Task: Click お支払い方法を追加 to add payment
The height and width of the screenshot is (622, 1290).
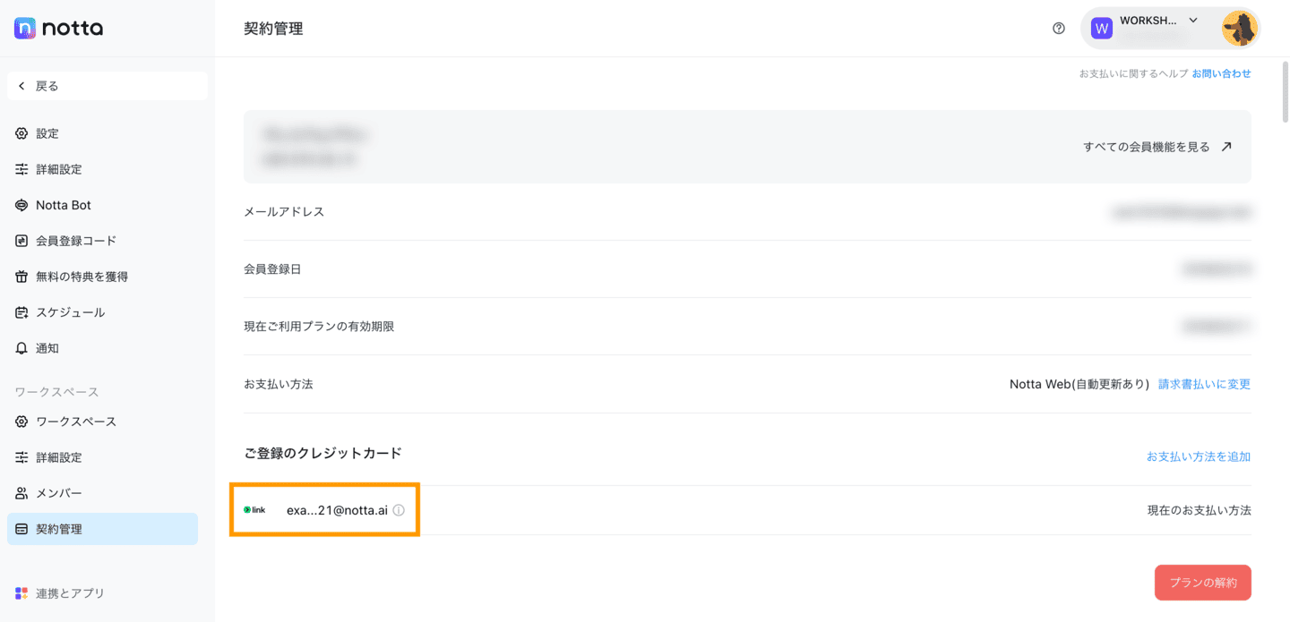Action: click(1198, 456)
